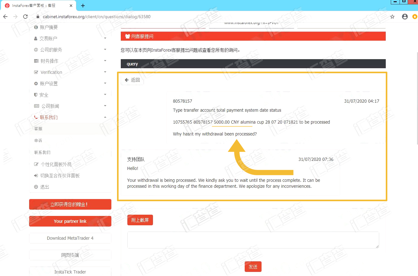Close the InstaForex browser tab
Image resolution: width=418 pixels, height=276 pixels.
pos(71,6)
